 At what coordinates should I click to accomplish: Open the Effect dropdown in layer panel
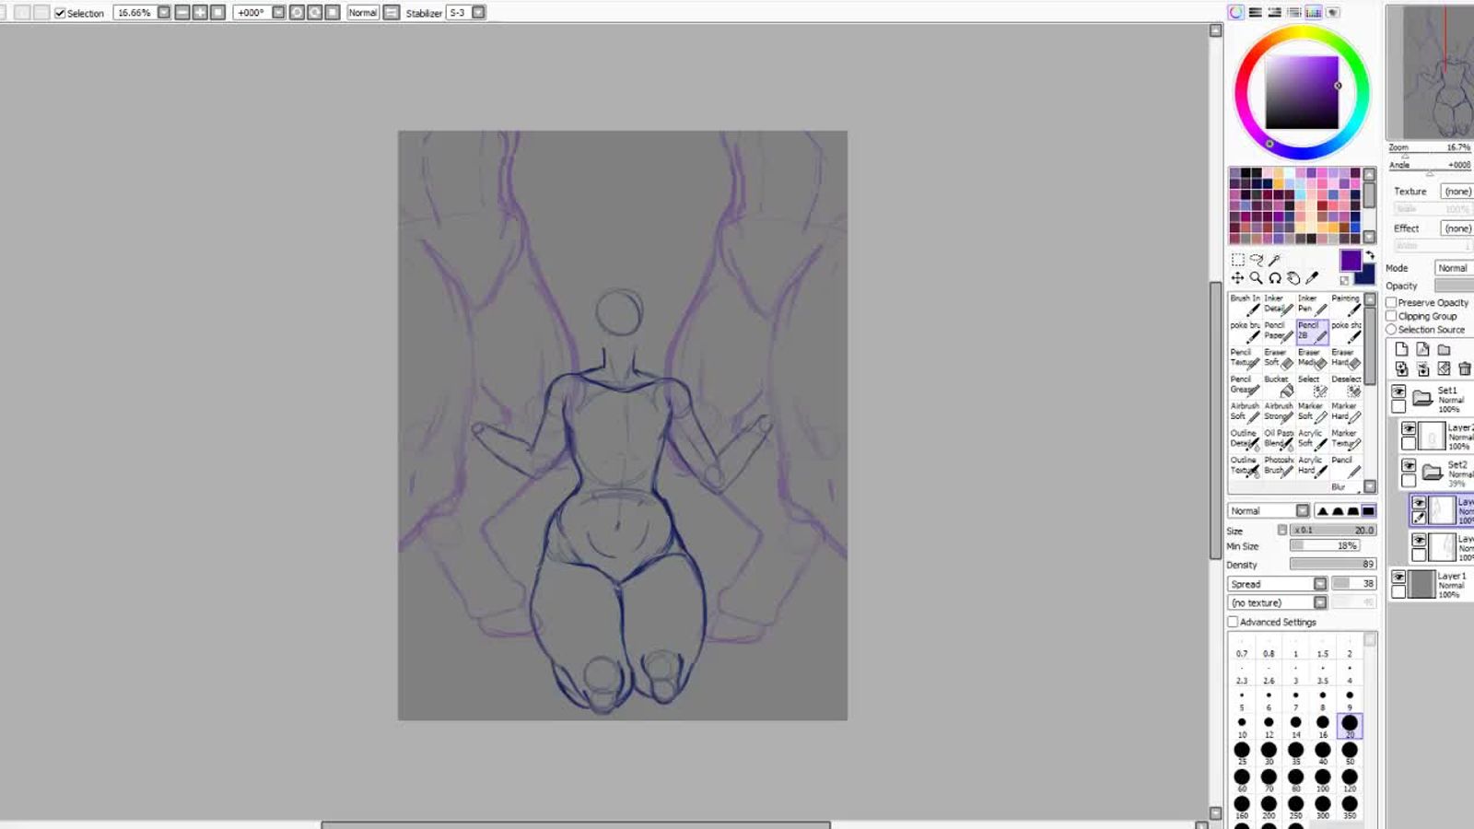click(1456, 228)
